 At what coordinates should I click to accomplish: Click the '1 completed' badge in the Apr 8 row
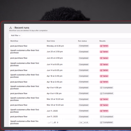[106, 88]
